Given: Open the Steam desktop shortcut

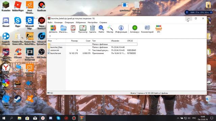Looking at the screenshot, I should (18, 100).
